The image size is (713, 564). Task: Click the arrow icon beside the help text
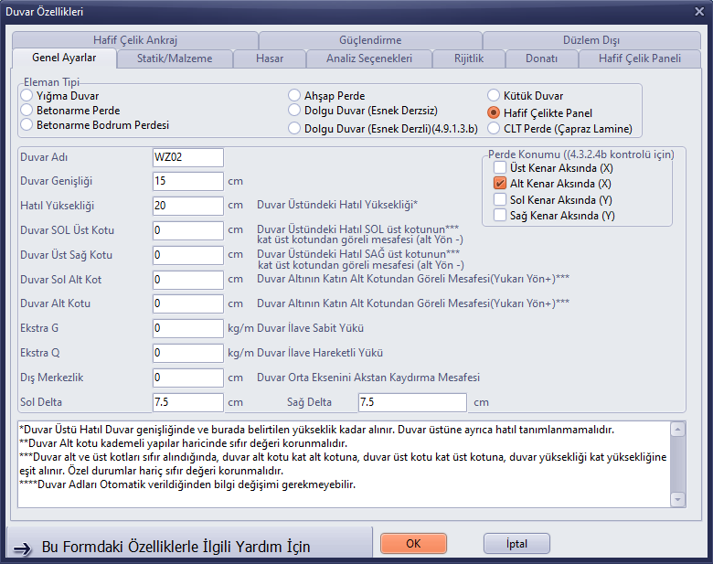22,549
